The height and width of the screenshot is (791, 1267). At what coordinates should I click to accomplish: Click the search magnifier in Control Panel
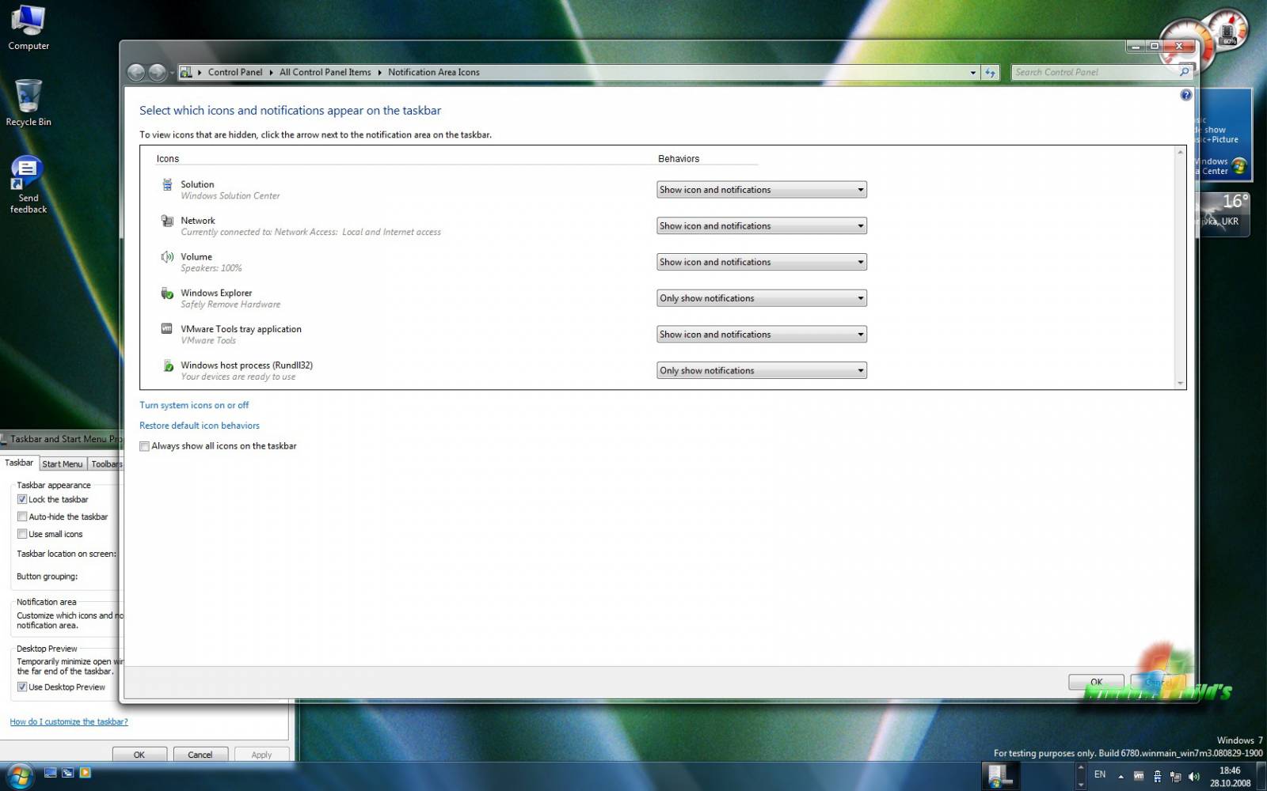(x=1185, y=72)
